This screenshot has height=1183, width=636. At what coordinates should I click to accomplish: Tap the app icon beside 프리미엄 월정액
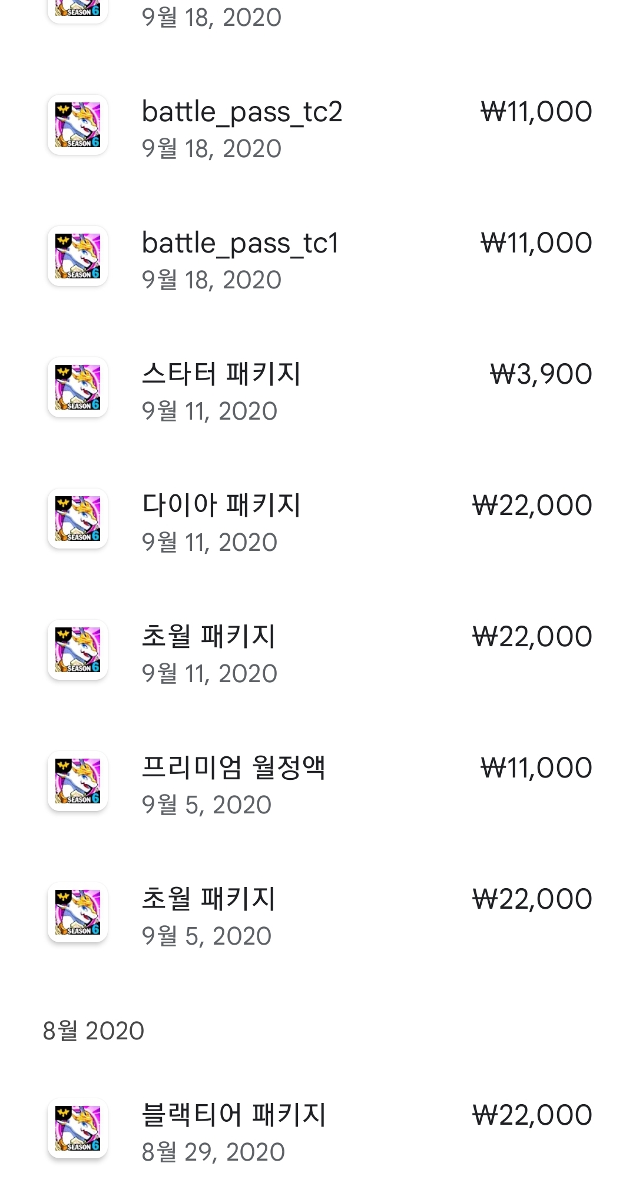78,781
